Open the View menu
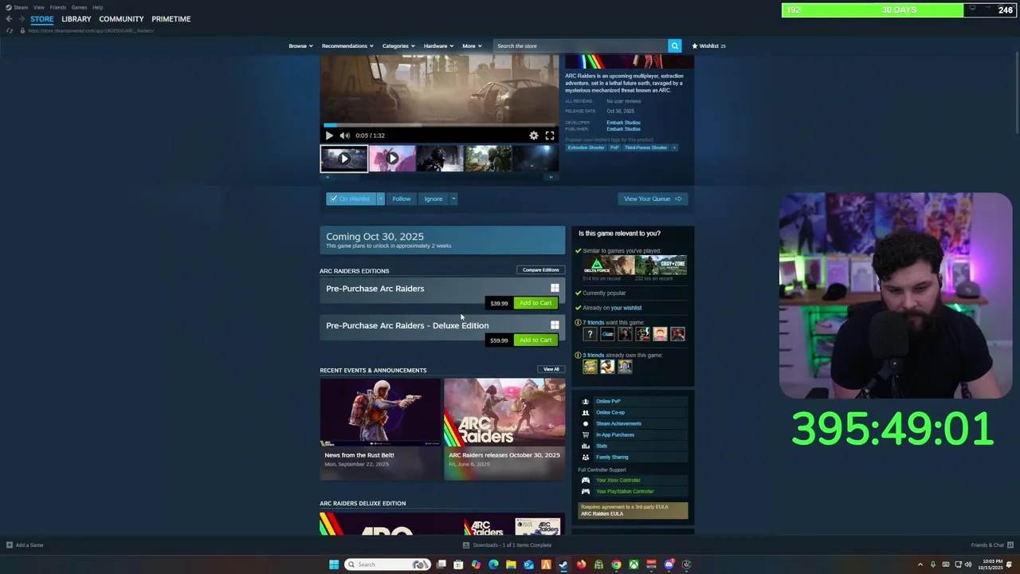 [x=38, y=7]
